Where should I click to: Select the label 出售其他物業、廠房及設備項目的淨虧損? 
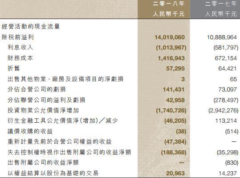click(x=65, y=79)
